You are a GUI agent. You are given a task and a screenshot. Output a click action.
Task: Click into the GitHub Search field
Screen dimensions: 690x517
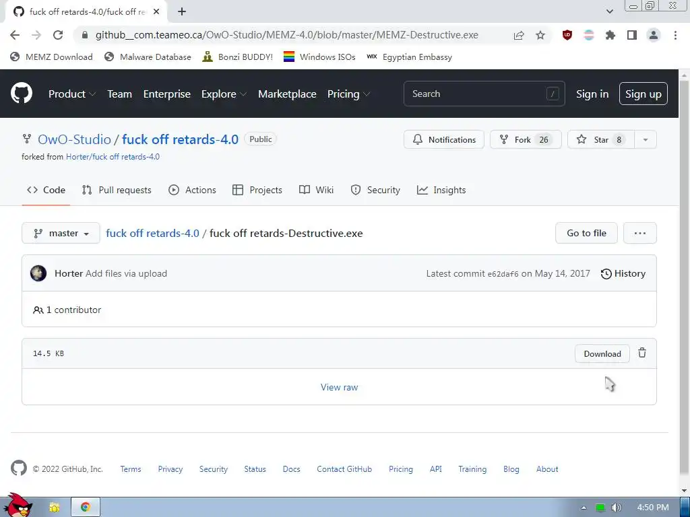[484, 94]
